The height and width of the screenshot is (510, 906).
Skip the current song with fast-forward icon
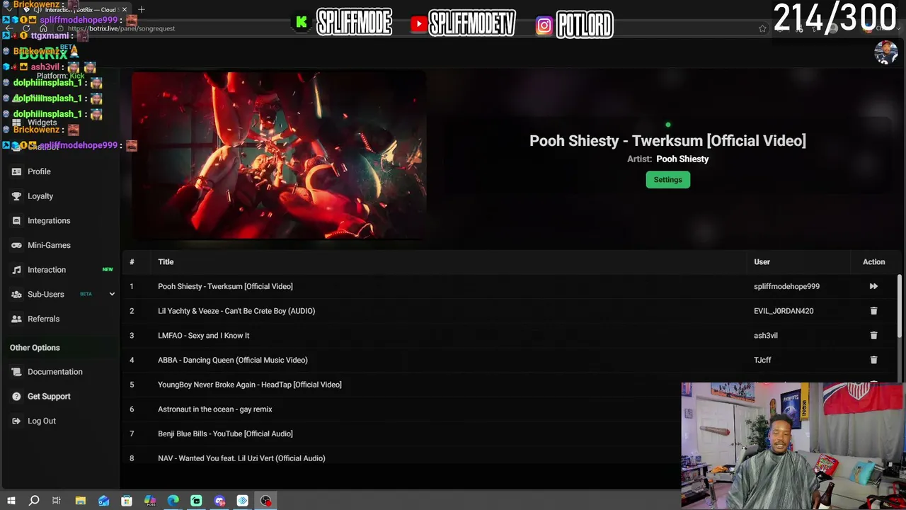click(873, 286)
